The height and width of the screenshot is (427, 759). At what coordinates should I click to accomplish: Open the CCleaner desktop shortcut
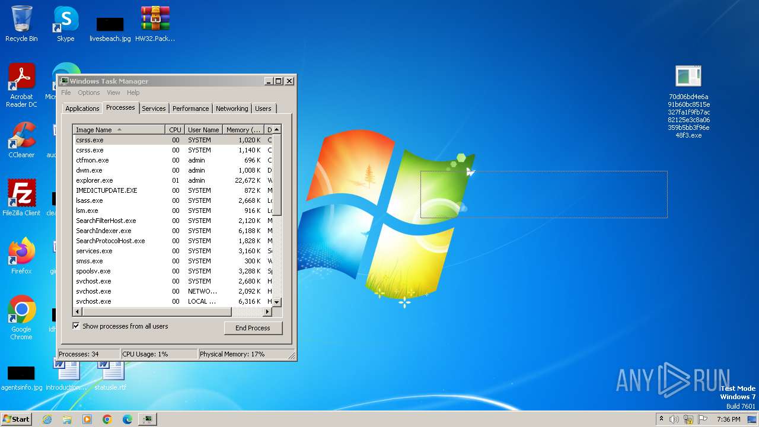(x=21, y=140)
